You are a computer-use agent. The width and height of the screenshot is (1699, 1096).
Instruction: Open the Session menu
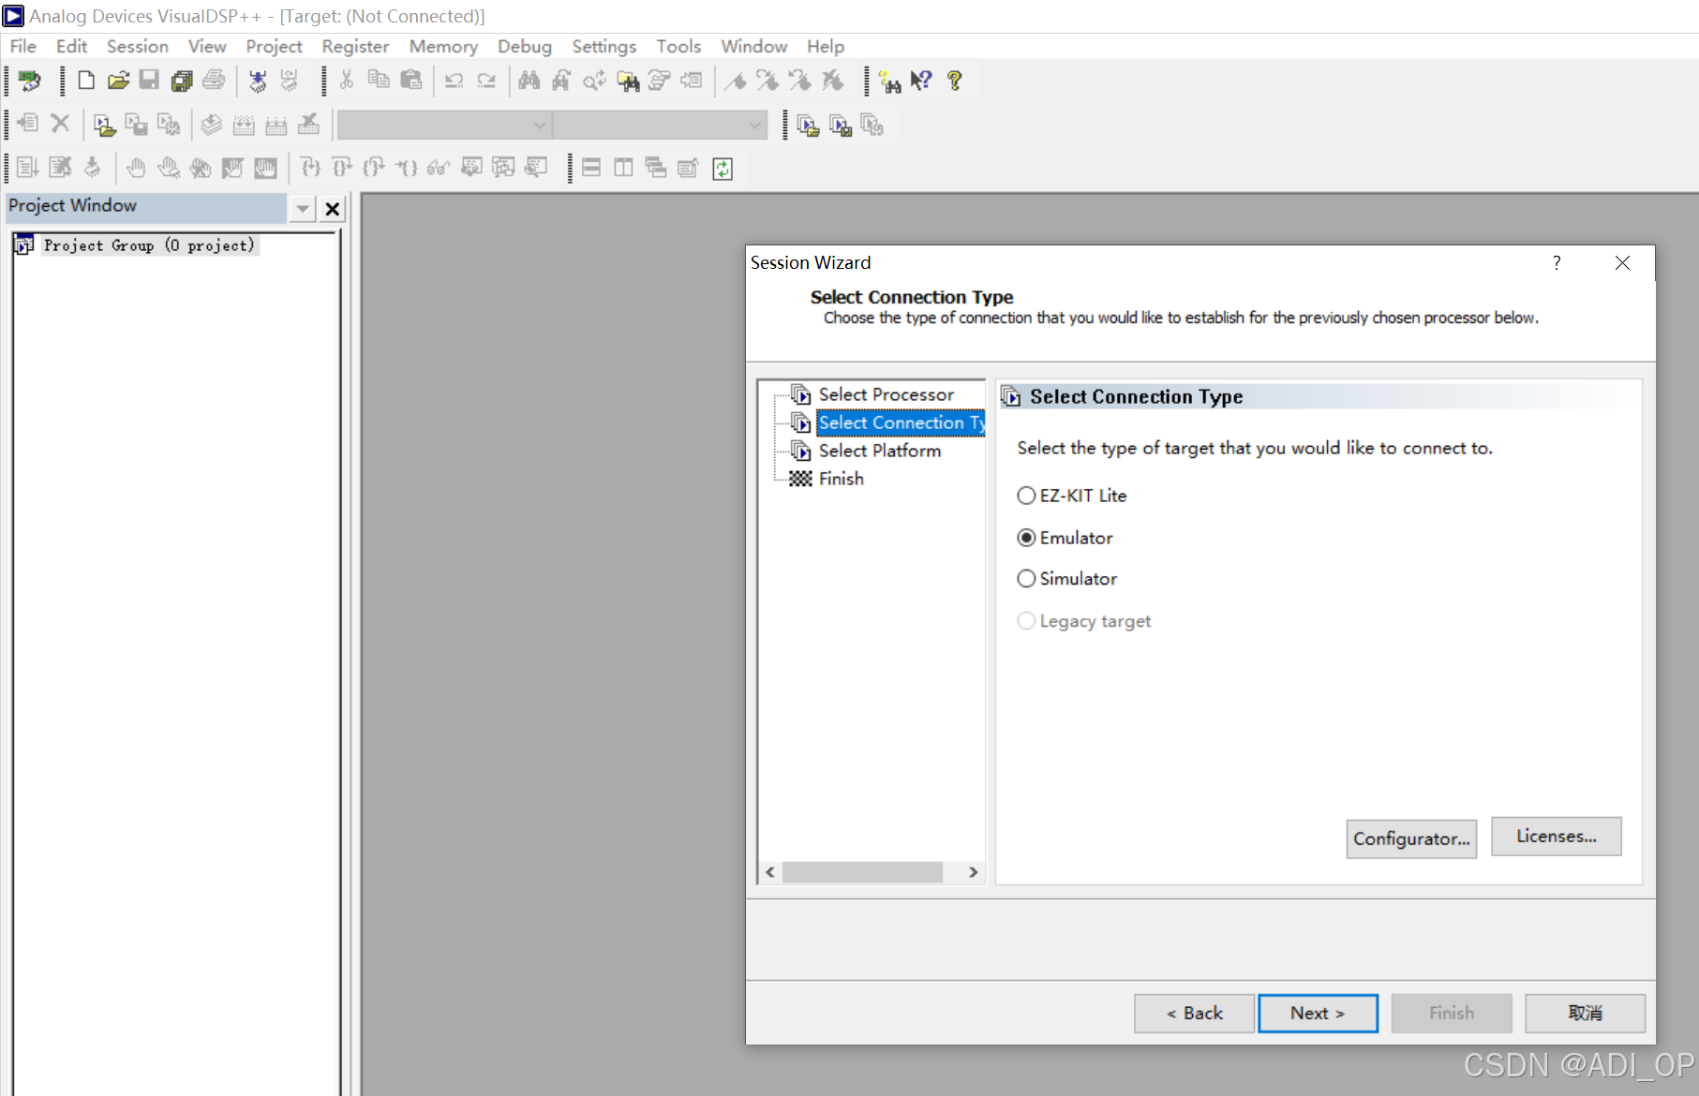click(x=137, y=46)
